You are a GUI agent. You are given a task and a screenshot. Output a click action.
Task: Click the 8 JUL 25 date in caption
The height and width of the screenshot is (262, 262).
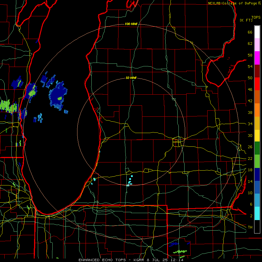coord(157,260)
